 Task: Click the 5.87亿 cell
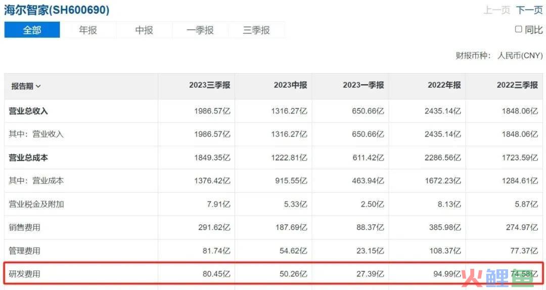coord(526,204)
